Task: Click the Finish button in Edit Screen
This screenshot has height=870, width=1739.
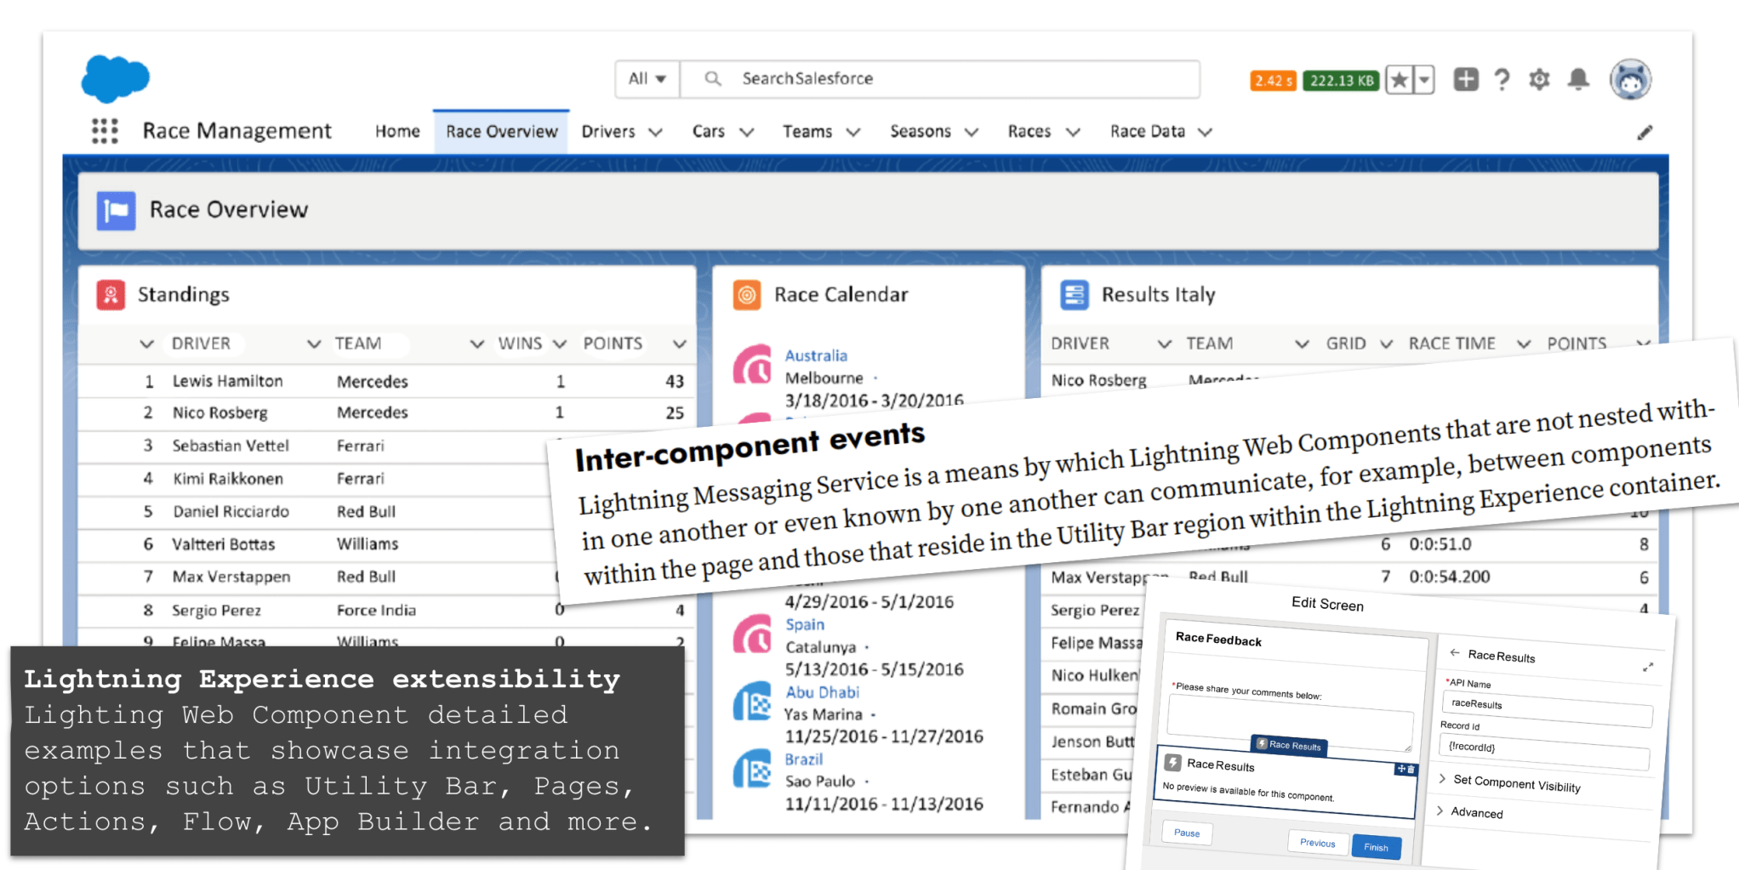Action: 1376,847
